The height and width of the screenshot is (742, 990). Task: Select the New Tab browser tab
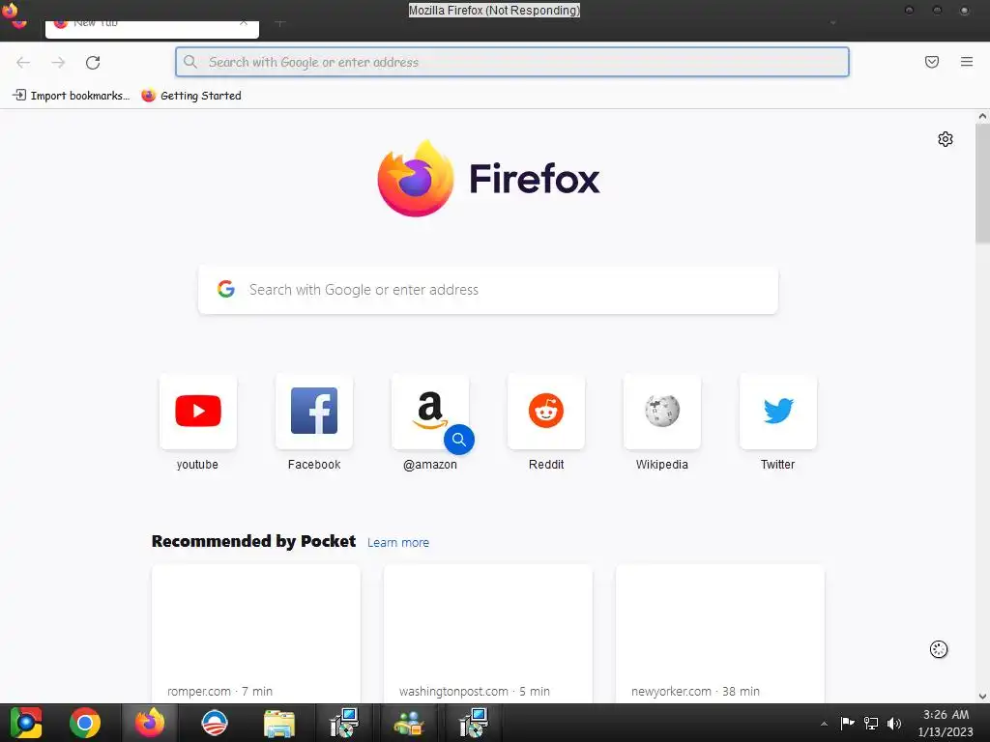[x=152, y=28]
